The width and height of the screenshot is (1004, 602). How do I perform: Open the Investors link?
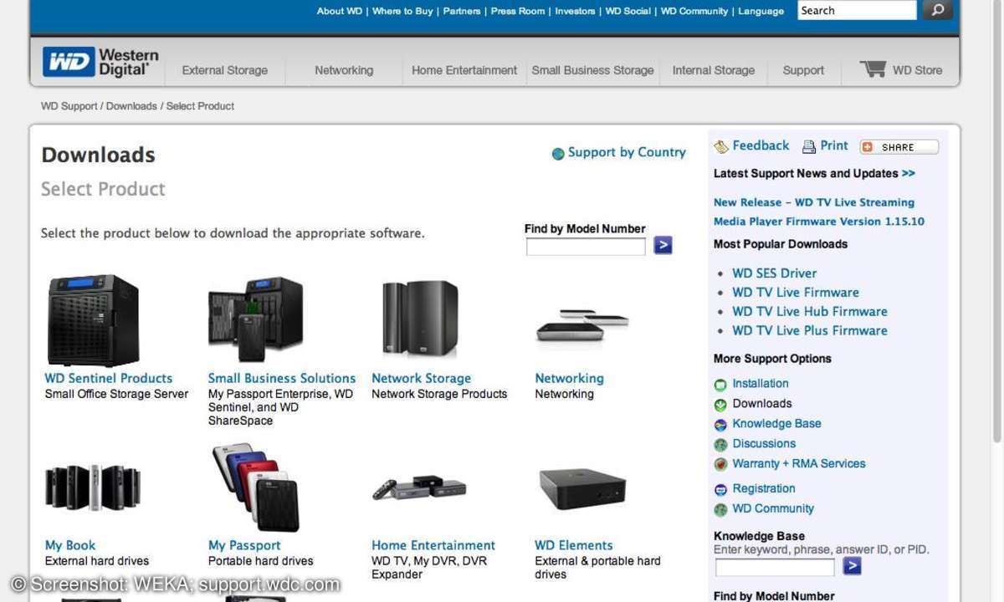pyautogui.click(x=576, y=11)
